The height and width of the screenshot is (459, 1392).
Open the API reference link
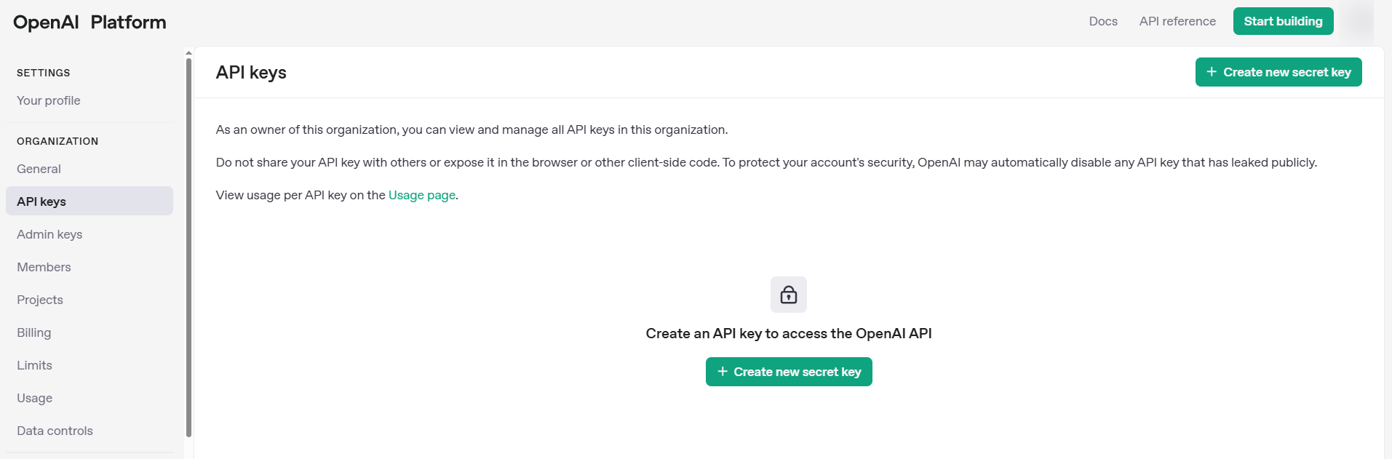[1177, 21]
